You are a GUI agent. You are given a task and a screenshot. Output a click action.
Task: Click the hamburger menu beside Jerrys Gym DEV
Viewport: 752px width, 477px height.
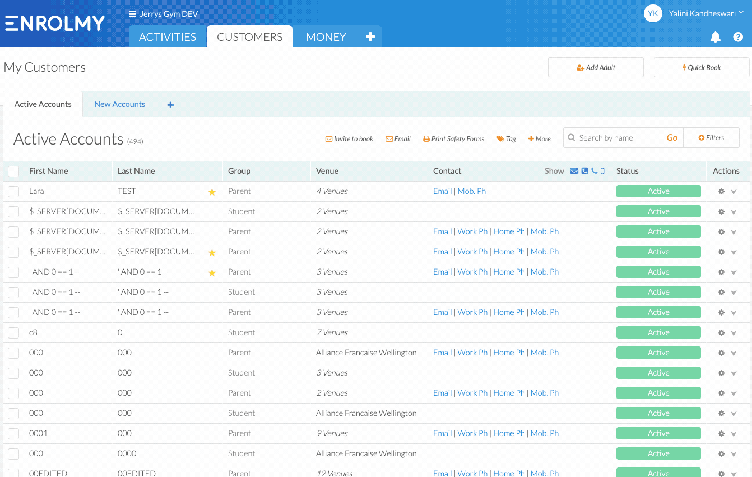[x=132, y=14]
